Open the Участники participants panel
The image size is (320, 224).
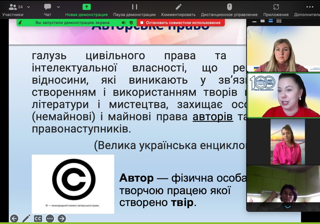(13, 10)
